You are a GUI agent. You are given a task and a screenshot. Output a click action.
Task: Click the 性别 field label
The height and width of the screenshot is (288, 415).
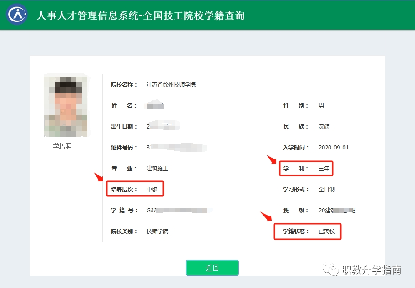pos(296,105)
